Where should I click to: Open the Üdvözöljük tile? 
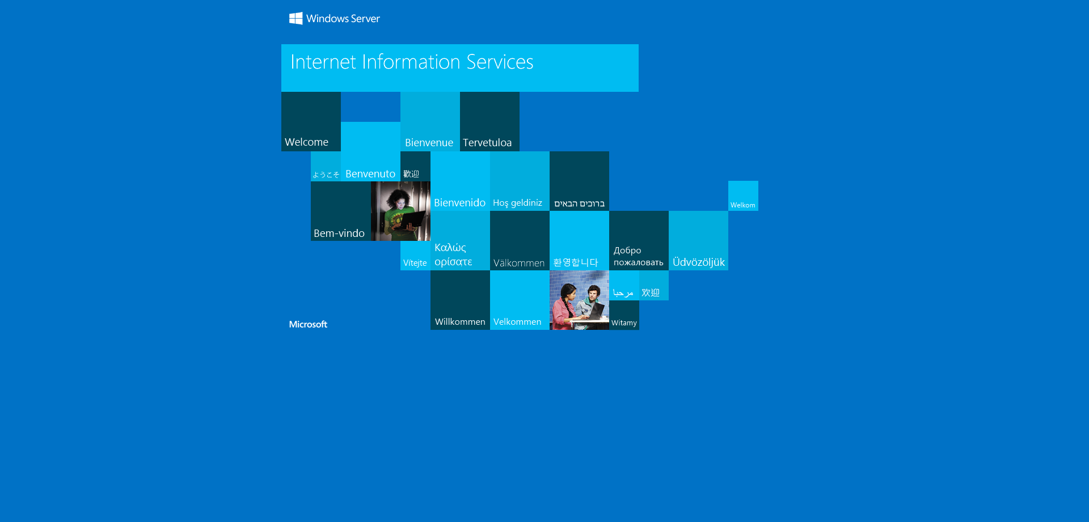pyautogui.click(x=698, y=241)
